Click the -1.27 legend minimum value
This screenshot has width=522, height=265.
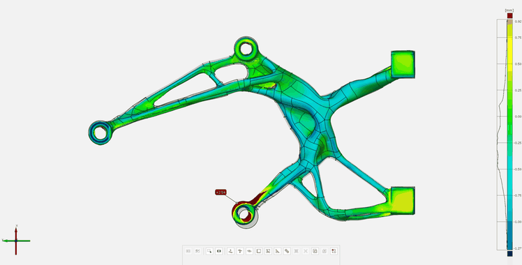(x=518, y=248)
